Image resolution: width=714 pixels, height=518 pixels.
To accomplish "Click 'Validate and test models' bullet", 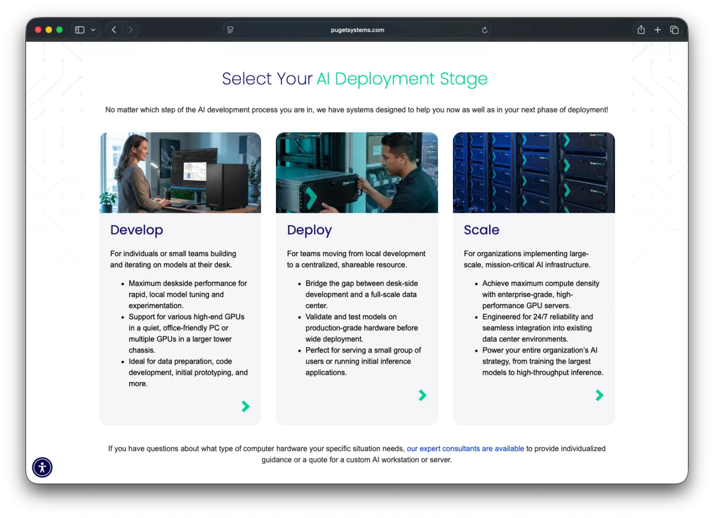I will (362, 328).
